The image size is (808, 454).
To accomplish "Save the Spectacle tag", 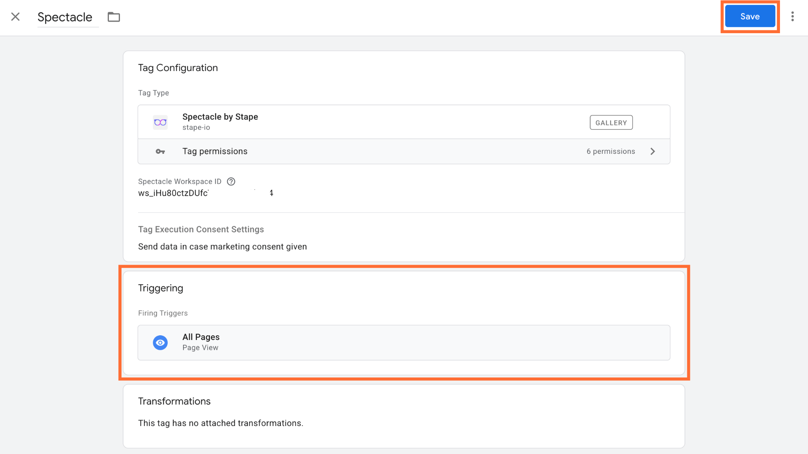I will click(x=750, y=17).
